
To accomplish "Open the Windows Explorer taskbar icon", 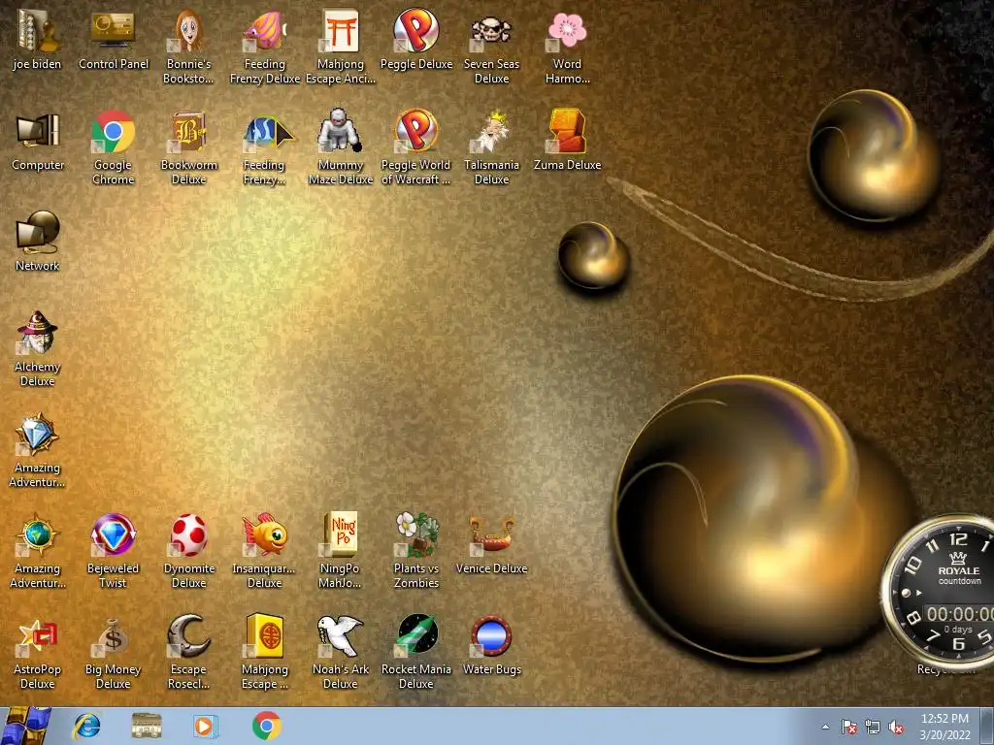I will (147, 726).
